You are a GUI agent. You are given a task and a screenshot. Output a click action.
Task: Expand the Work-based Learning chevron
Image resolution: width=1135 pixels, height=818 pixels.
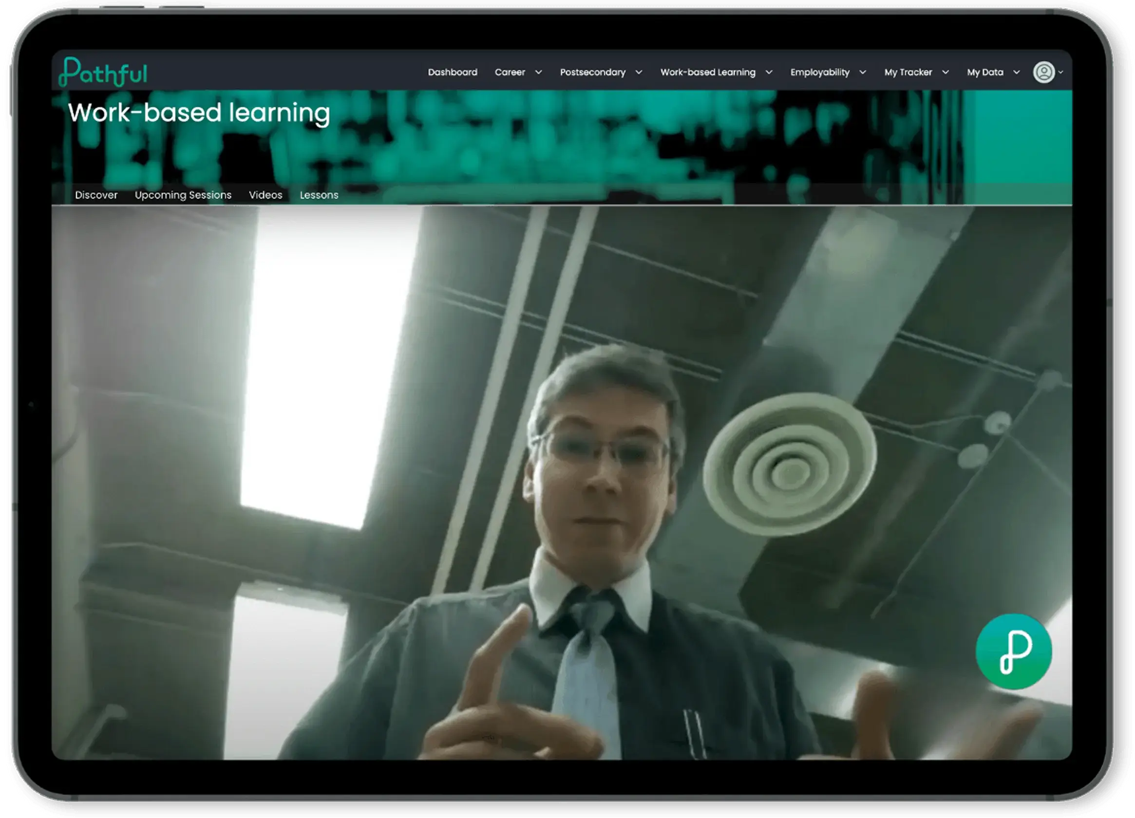769,72
